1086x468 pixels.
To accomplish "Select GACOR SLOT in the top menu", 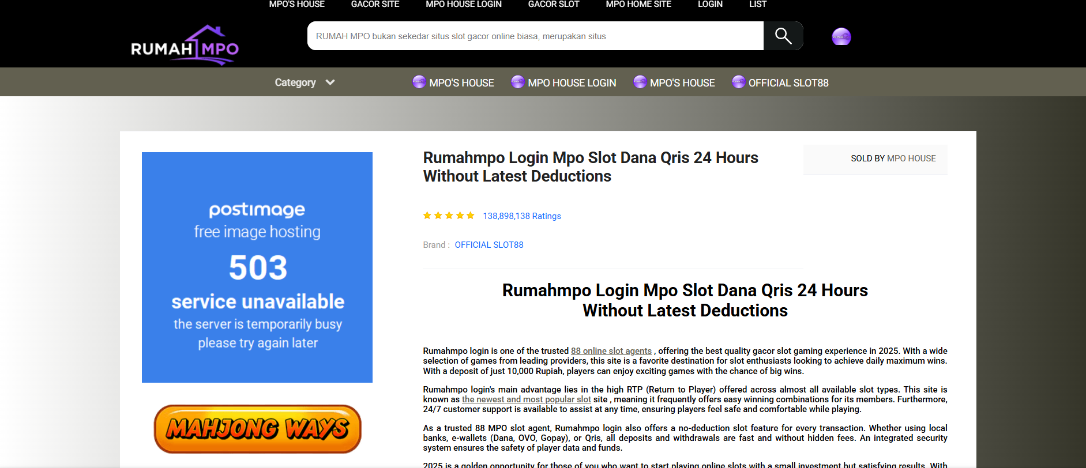I will click(554, 5).
